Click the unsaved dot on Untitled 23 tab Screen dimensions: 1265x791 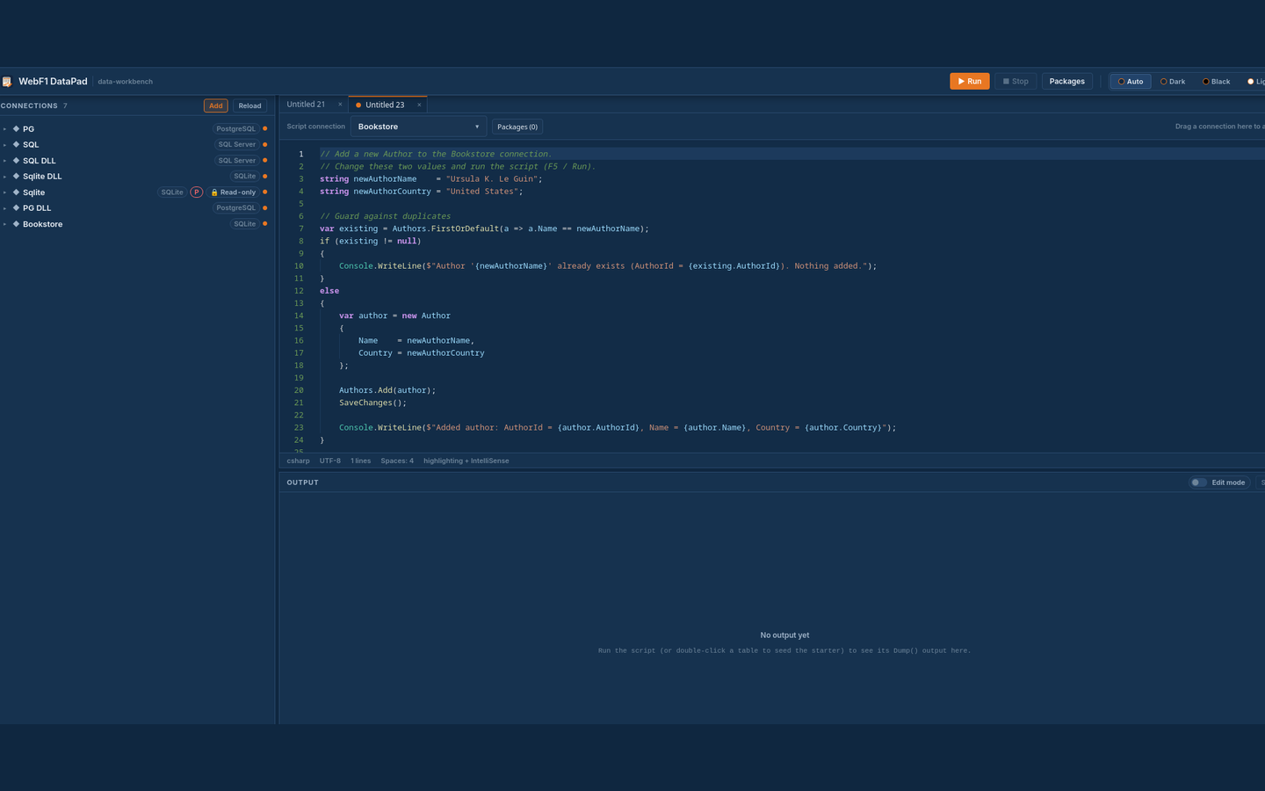coord(358,105)
